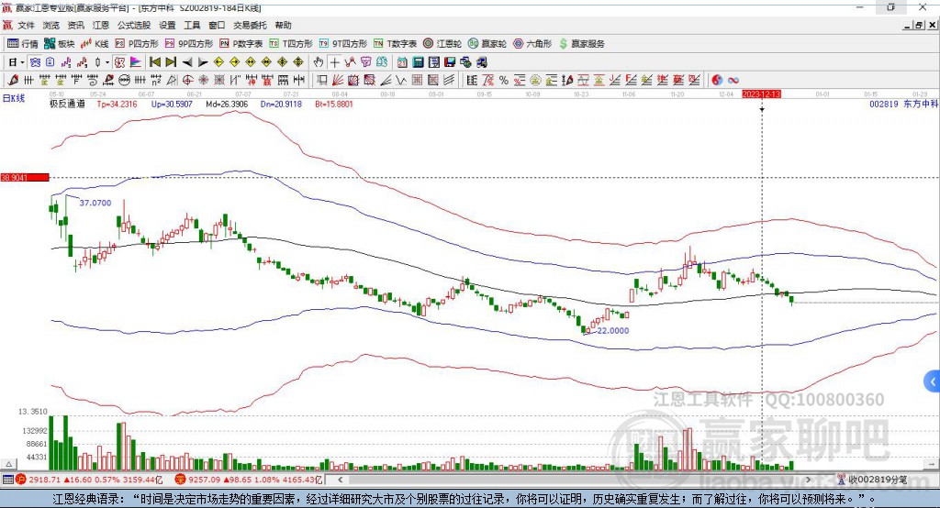Click the 22.0000 low price annotation
Screen dimensions: 940x508
(612, 330)
